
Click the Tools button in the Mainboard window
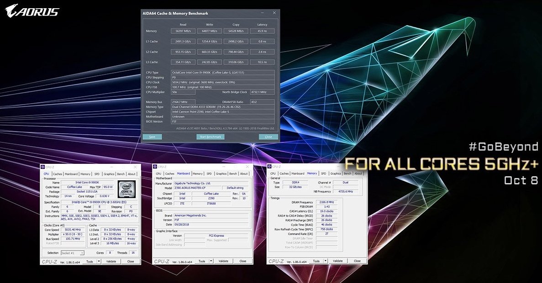click(x=202, y=261)
